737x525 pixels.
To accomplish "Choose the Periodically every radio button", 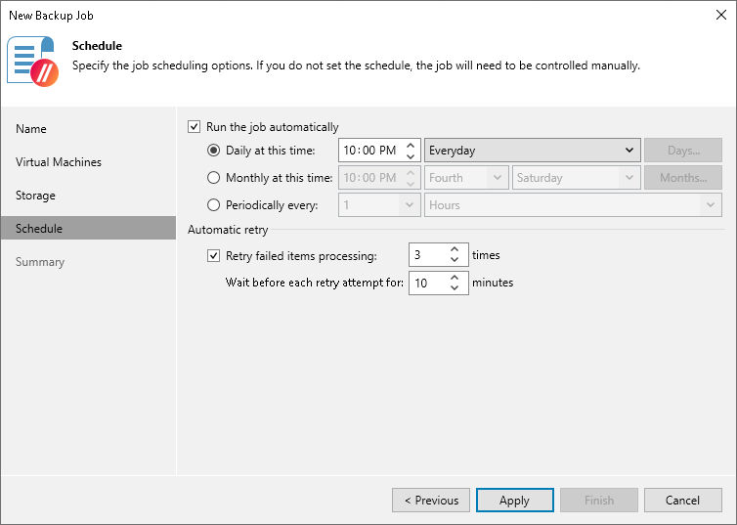I will click(x=214, y=205).
